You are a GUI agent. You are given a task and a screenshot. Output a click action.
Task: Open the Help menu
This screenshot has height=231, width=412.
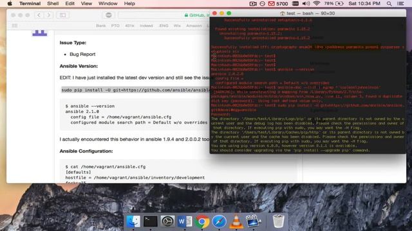129,3
